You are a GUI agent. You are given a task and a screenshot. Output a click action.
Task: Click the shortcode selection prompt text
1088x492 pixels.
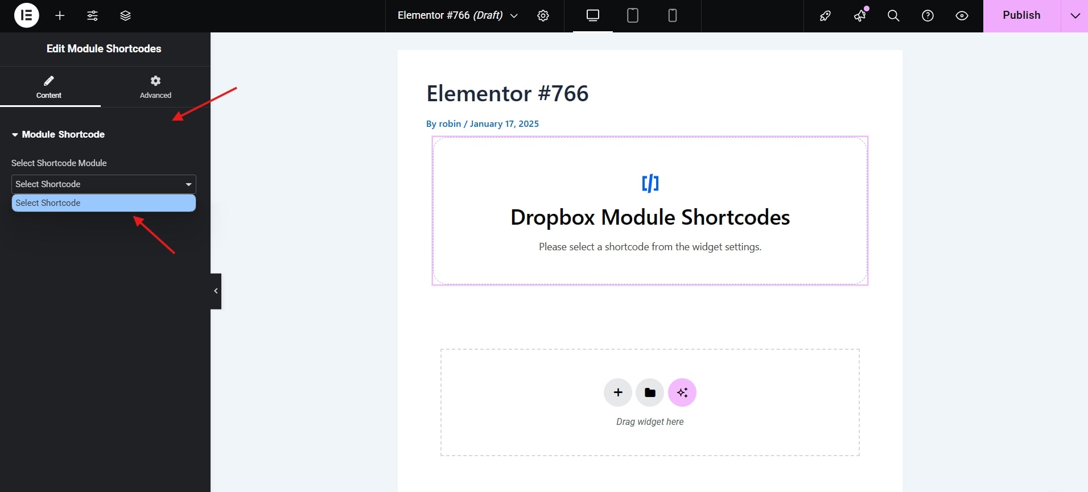point(650,247)
